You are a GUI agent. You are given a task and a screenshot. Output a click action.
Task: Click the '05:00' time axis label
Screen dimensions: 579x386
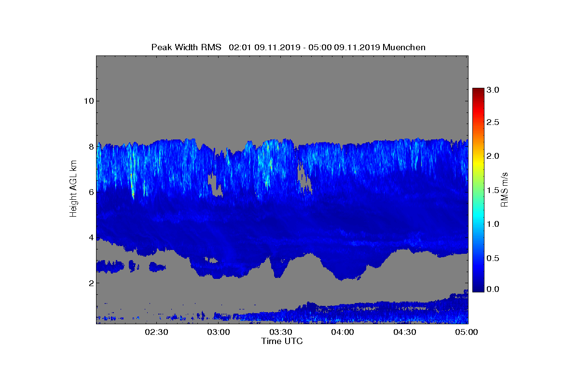pos(467,332)
